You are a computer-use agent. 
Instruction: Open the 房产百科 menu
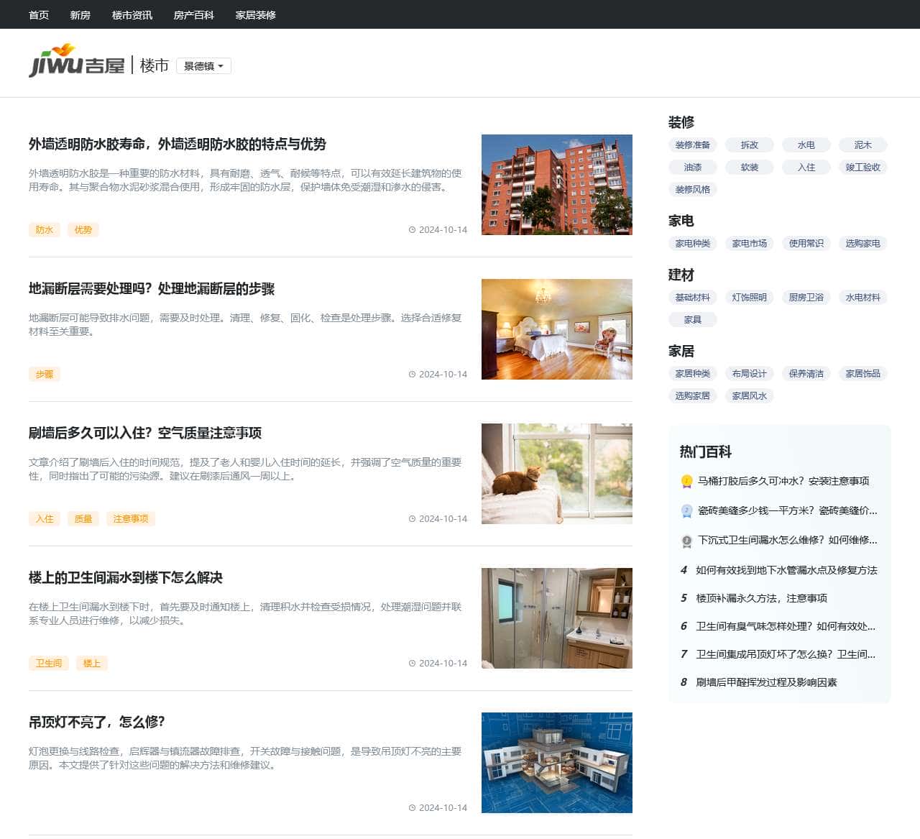(x=193, y=14)
